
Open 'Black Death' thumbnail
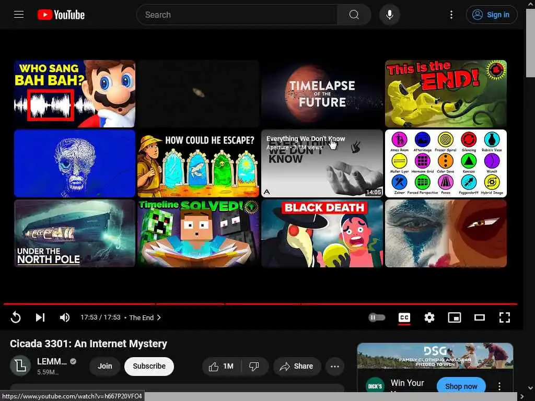click(x=322, y=233)
